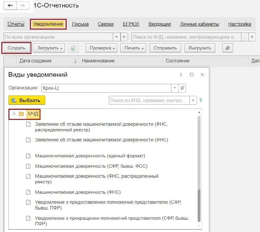Collapse the МЧД folder node

tap(14, 114)
